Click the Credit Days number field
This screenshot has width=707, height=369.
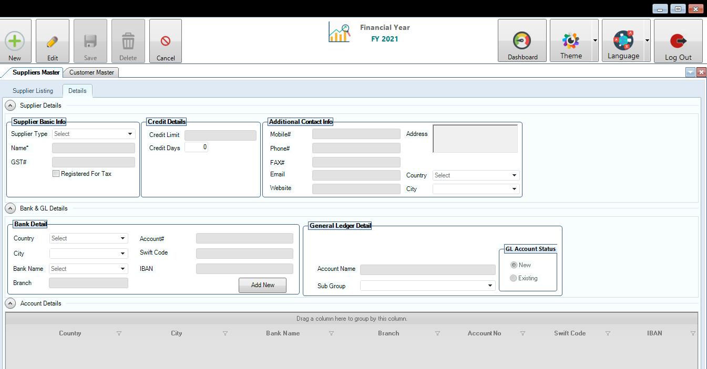(x=196, y=147)
